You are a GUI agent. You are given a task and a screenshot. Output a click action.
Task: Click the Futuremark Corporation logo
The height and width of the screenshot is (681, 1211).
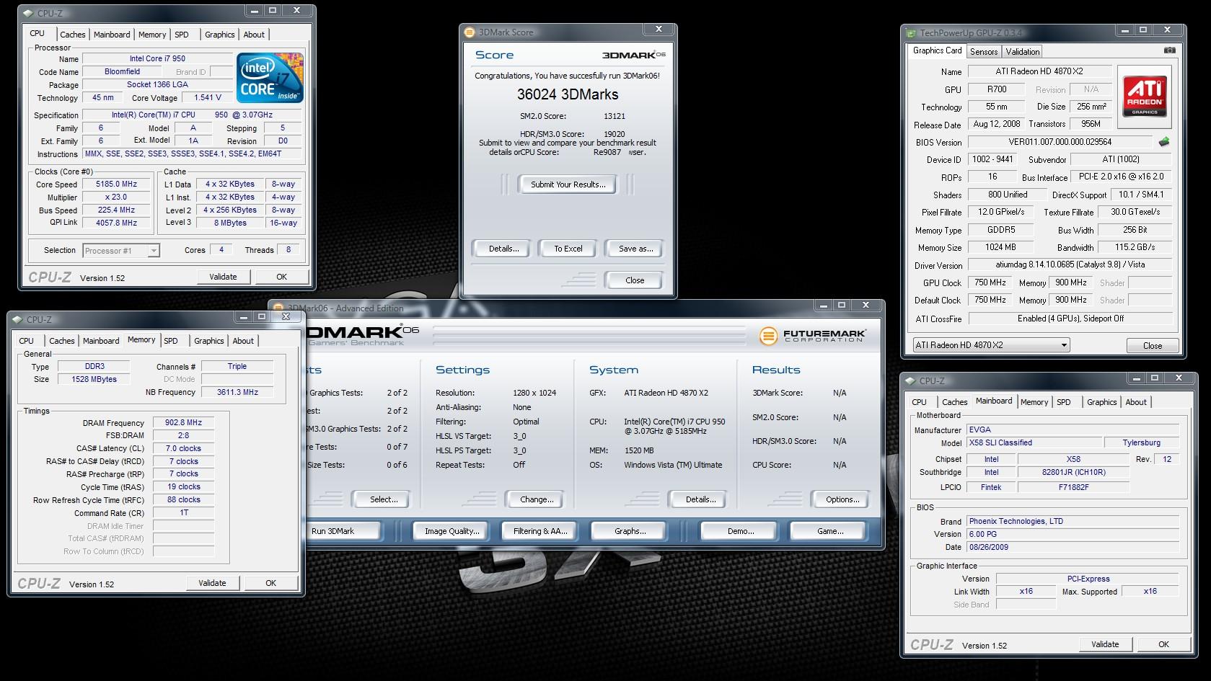(812, 336)
